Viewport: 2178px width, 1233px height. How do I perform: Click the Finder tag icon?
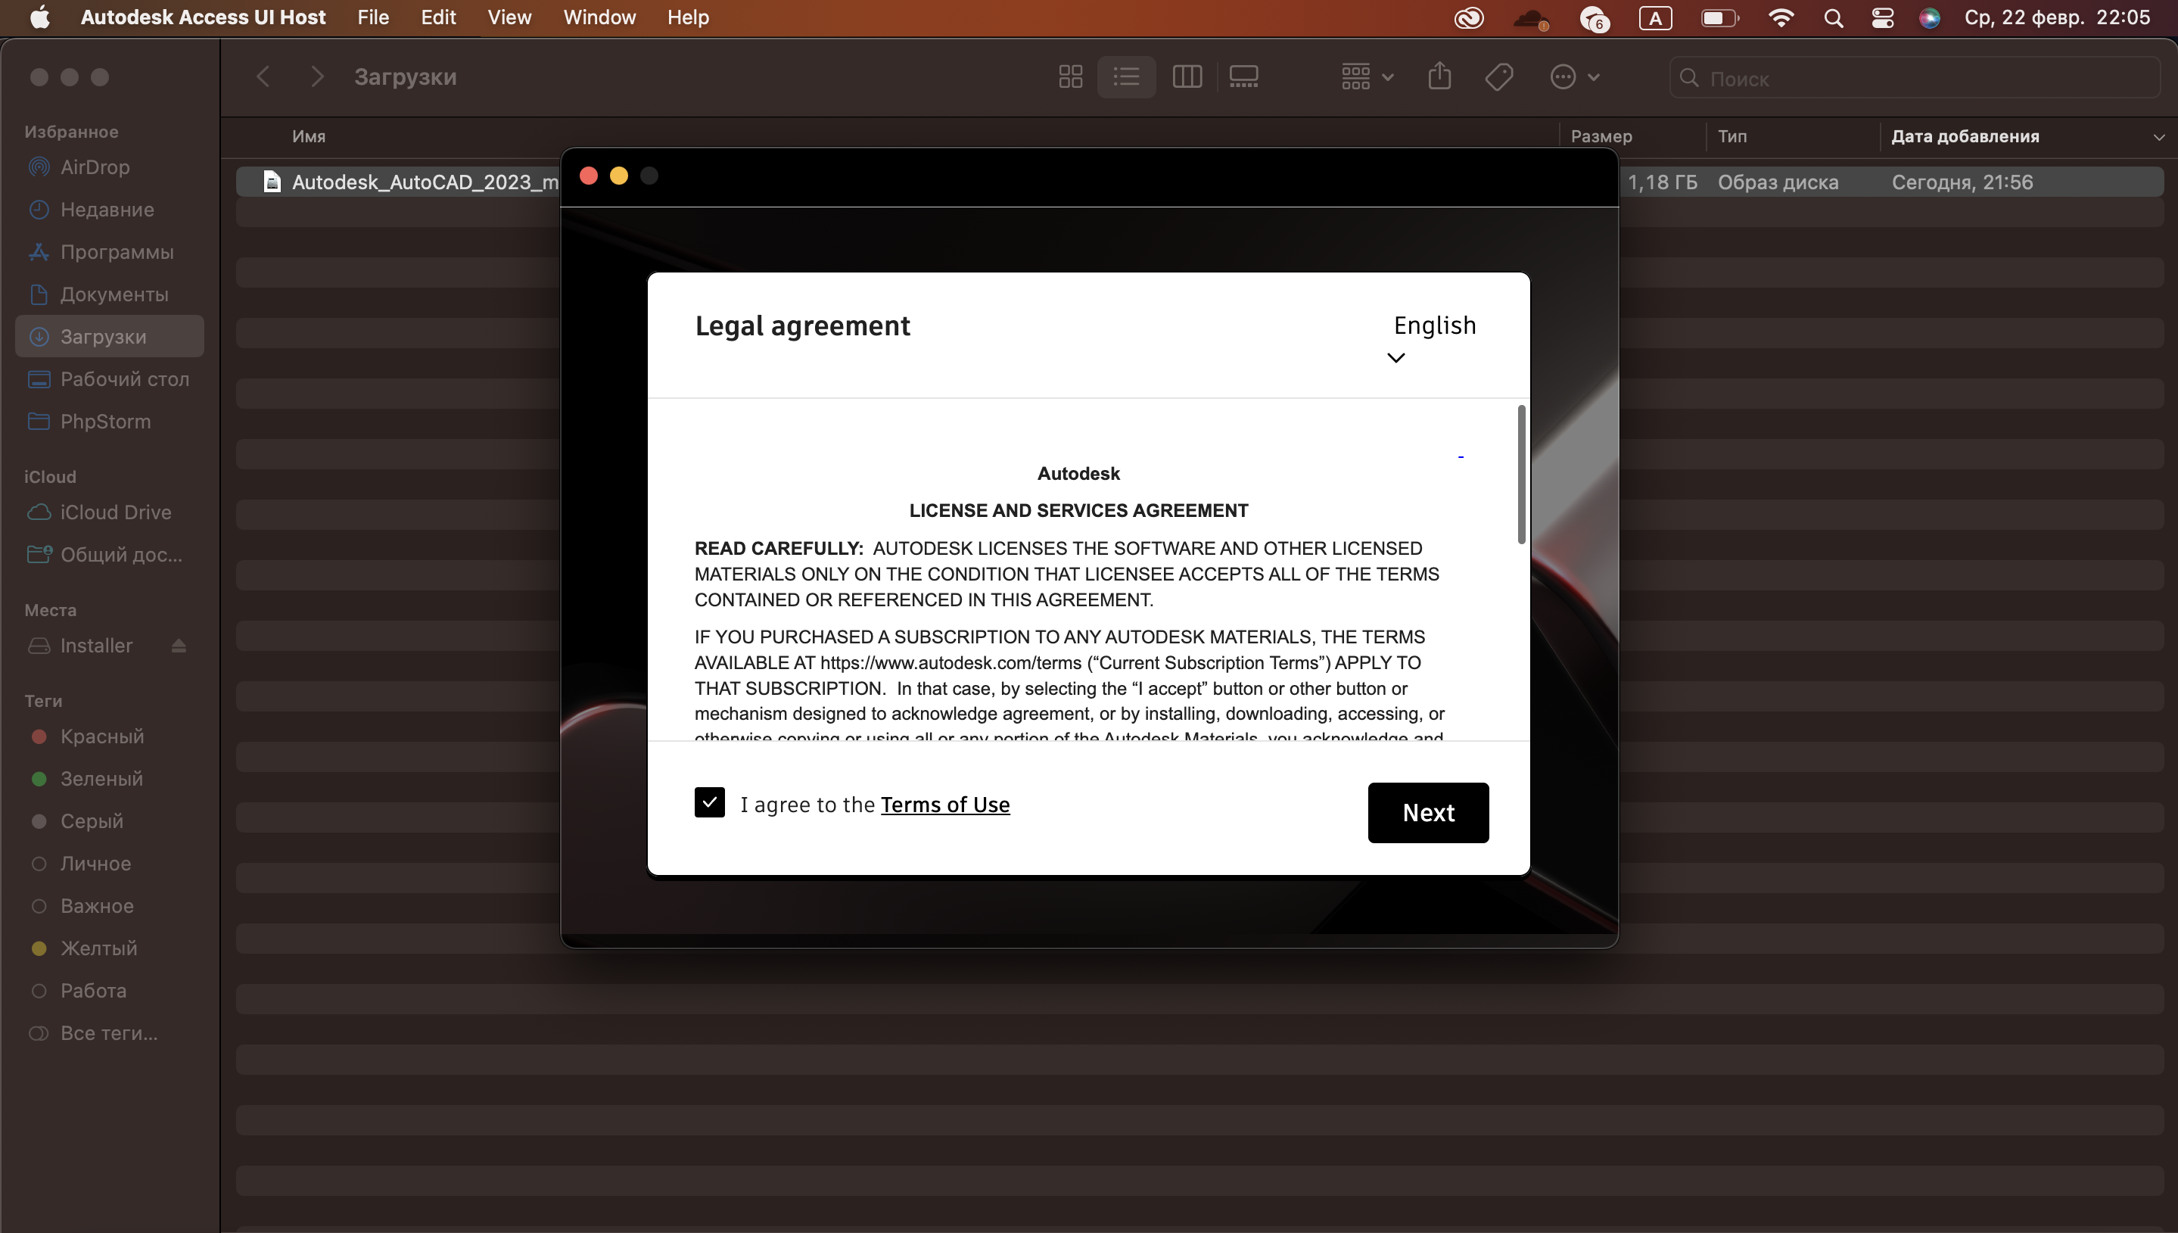(1498, 77)
